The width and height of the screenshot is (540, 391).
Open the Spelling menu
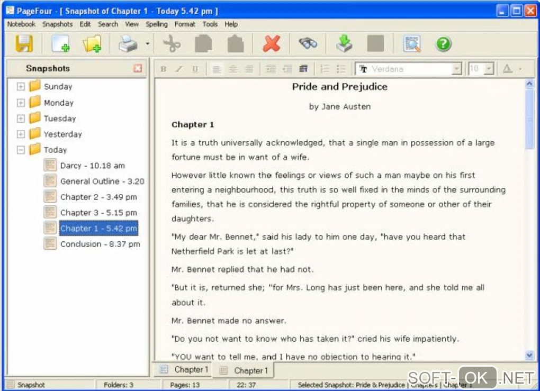pos(156,24)
